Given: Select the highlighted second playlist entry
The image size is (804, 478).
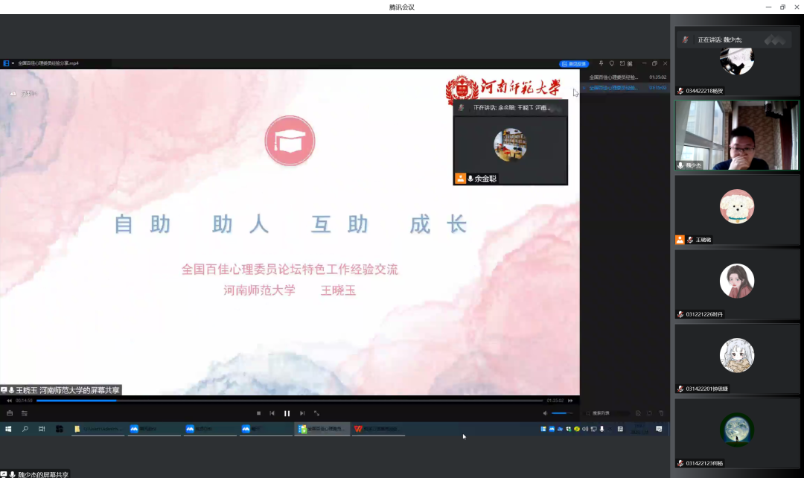Looking at the screenshot, I should coord(625,88).
